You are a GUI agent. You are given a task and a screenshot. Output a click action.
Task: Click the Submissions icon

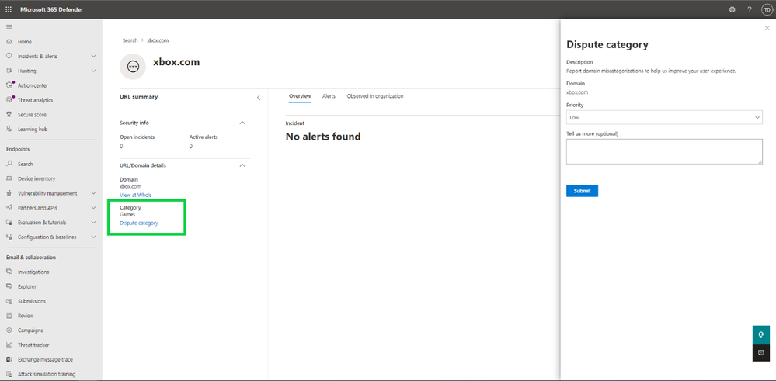click(x=9, y=301)
